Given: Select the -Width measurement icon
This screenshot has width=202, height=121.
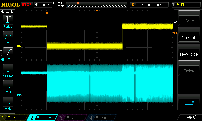Looking at the screenshot, I should tap(8, 101).
